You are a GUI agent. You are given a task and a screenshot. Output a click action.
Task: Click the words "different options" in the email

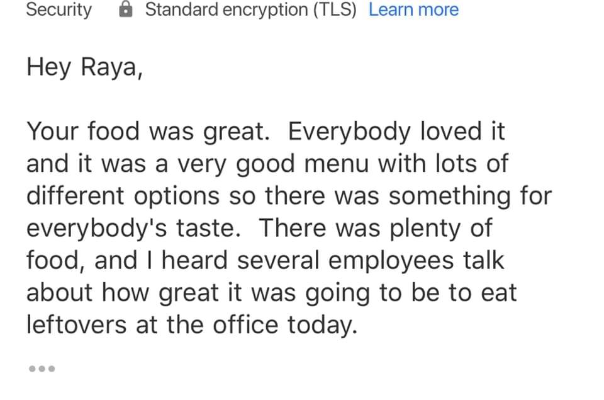pos(123,196)
